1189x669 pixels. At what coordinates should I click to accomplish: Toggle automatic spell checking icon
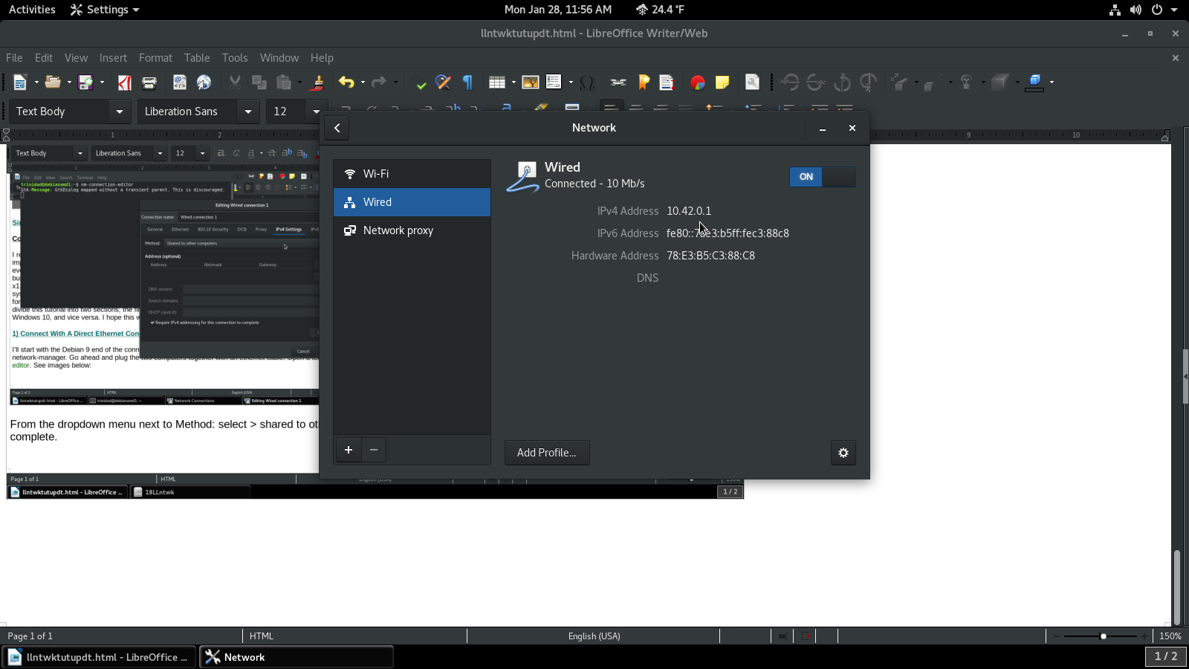421,83
